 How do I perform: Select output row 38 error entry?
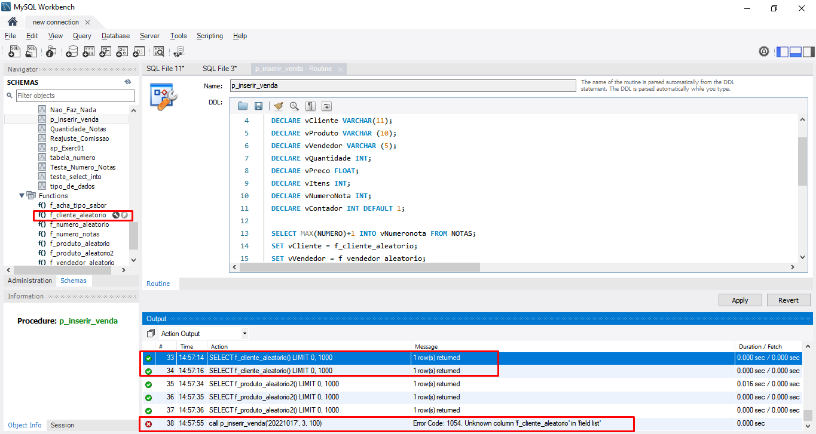[472, 423]
